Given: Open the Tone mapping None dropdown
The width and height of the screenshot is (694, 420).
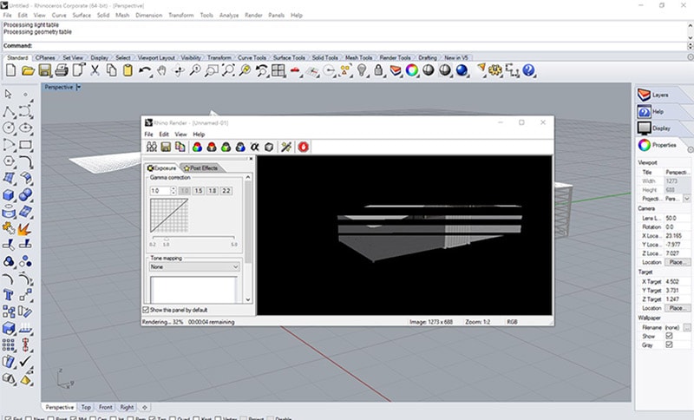Looking at the screenshot, I should (194, 267).
